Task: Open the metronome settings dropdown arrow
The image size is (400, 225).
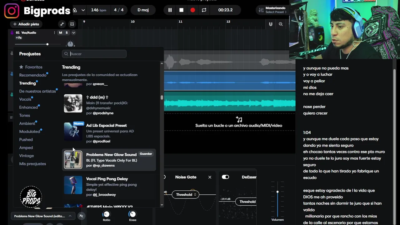Action: (83, 10)
